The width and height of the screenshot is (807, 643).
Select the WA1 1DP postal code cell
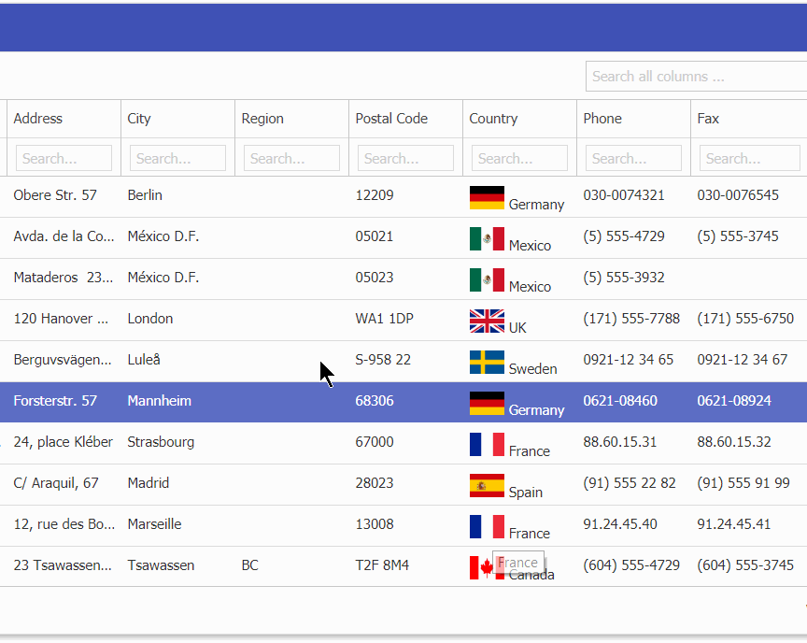click(x=382, y=319)
